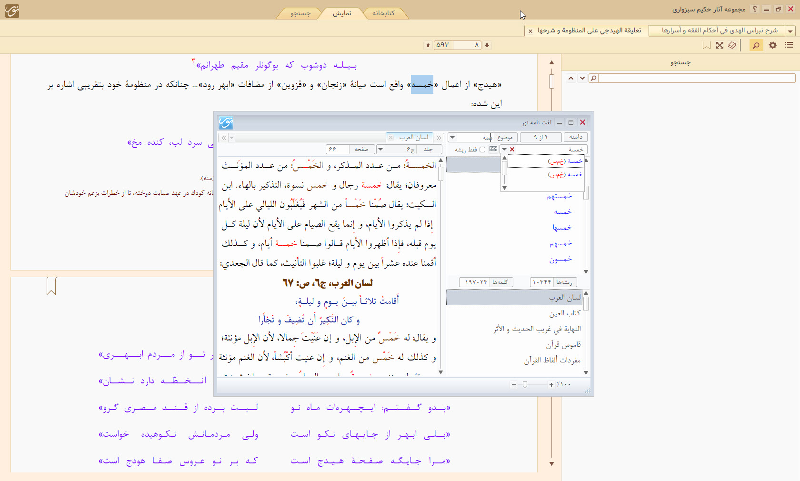Switch to the نمایش top tab
This screenshot has width=800, height=481.
(x=342, y=13)
